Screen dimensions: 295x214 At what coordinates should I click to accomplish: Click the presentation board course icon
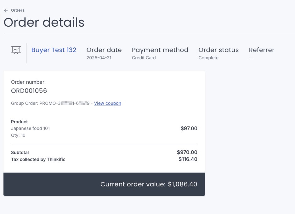(x=16, y=50)
